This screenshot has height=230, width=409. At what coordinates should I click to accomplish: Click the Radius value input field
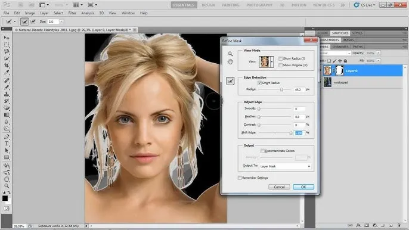[299, 89]
